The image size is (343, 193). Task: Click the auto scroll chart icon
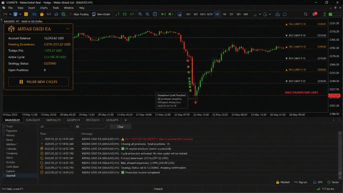[163, 14]
